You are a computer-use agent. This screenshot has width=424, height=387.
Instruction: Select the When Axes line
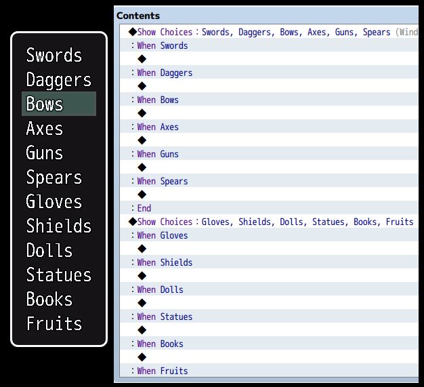(269, 126)
